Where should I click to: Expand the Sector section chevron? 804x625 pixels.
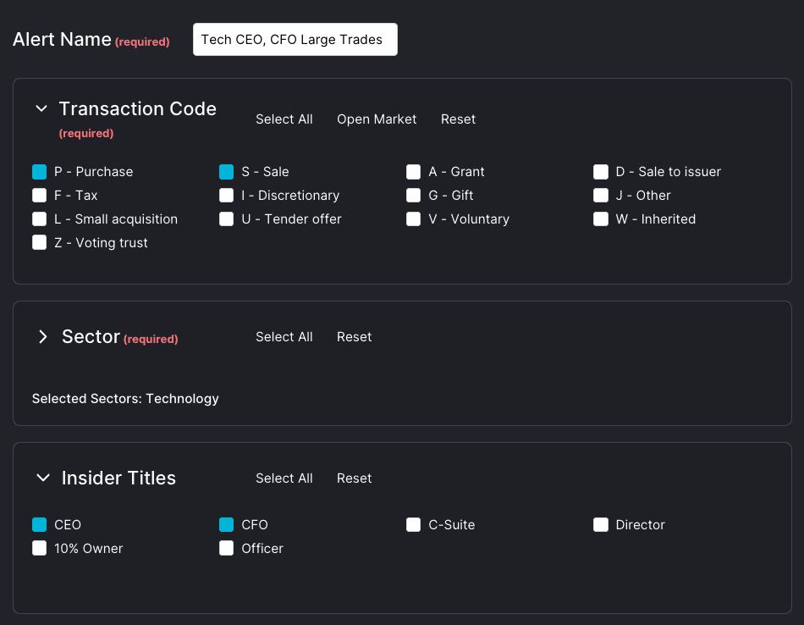point(42,336)
